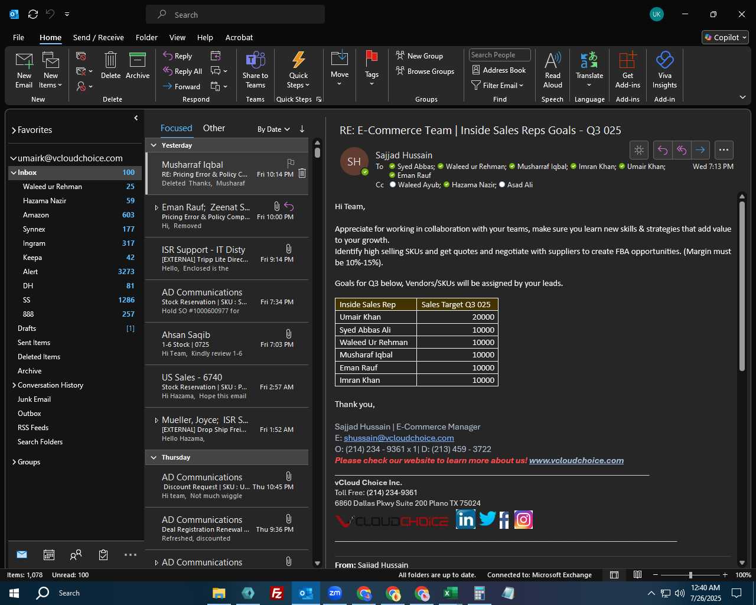Image resolution: width=756 pixels, height=605 pixels.
Task: Click the reading pane vertical scrollbar
Action: 742,286
